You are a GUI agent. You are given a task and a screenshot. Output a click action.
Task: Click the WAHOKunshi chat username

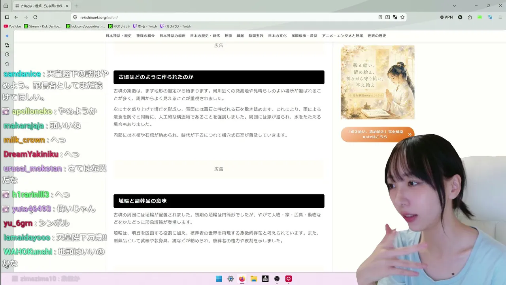point(28,252)
